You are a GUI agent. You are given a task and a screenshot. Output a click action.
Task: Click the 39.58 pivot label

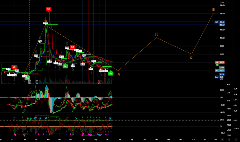(94, 61)
